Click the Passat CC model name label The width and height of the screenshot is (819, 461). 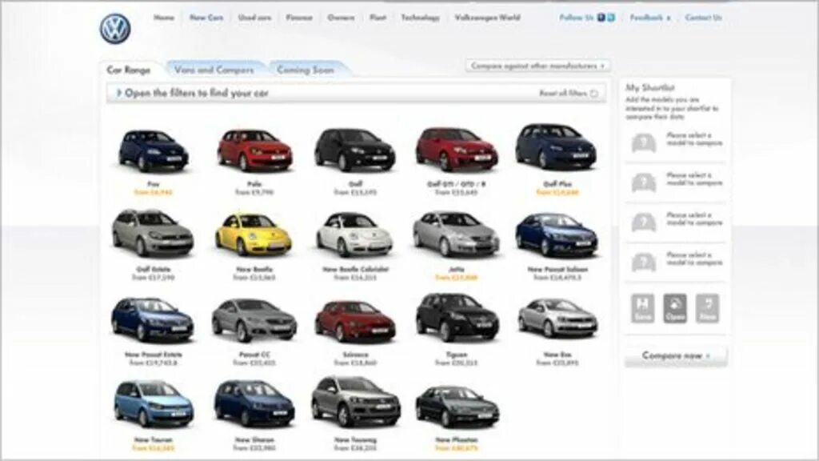pyautogui.click(x=254, y=355)
